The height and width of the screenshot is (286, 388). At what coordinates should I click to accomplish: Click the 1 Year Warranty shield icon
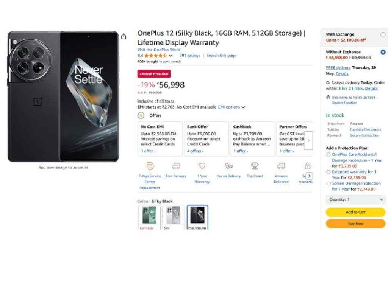point(202,166)
